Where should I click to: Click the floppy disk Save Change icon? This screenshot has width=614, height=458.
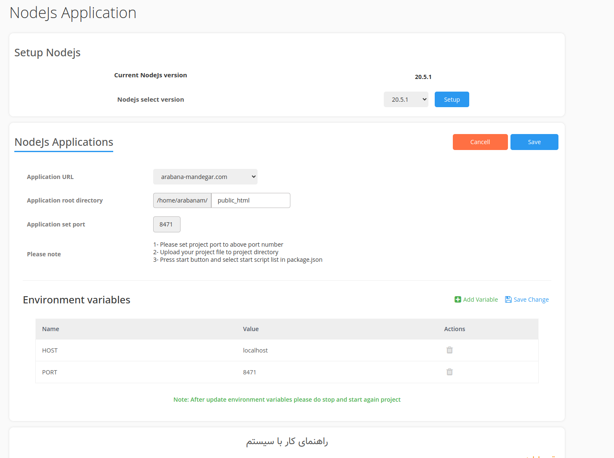[x=508, y=300]
